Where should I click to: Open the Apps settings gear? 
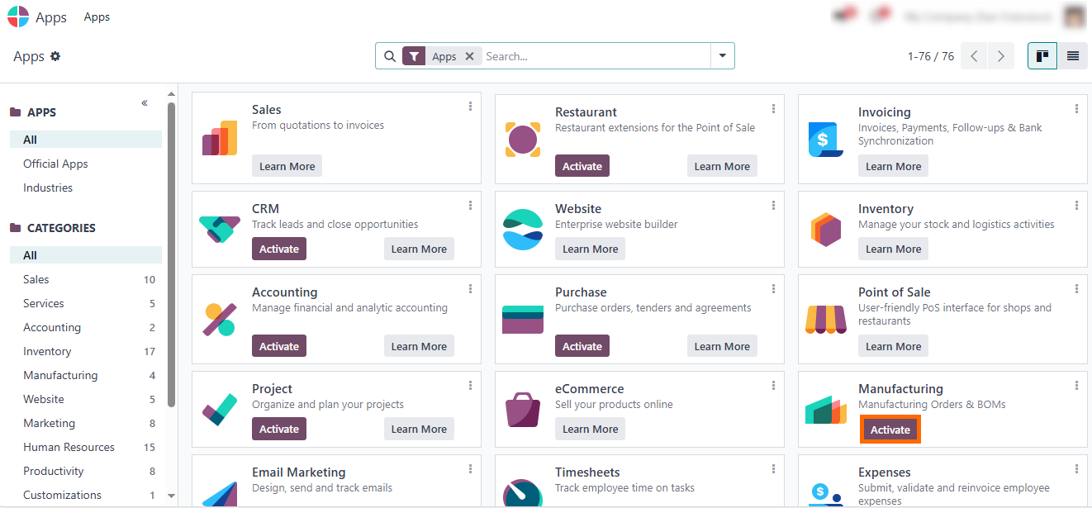[55, 56]
